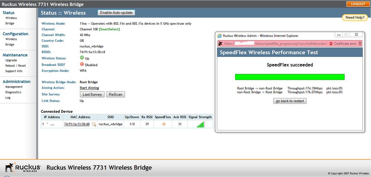Click the Ack RSSI column header
The image size is (371, 177).
180,117
